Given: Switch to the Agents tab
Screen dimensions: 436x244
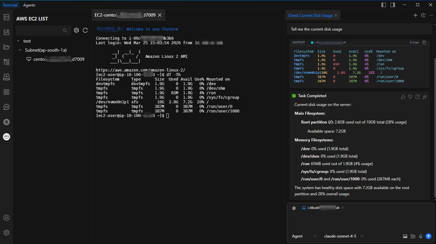Looking at the screenshot, I should [x=29, y=5].
